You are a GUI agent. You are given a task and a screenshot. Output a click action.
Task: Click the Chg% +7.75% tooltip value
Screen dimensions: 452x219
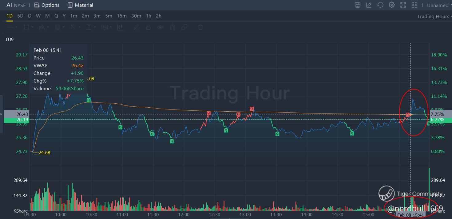point(75,81)
